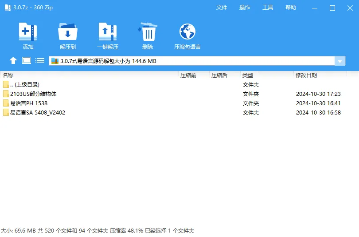Viewport: 359px width, 237px height.
Task: Go up one level with arrow icon
Action: click(x=13, y=61)
